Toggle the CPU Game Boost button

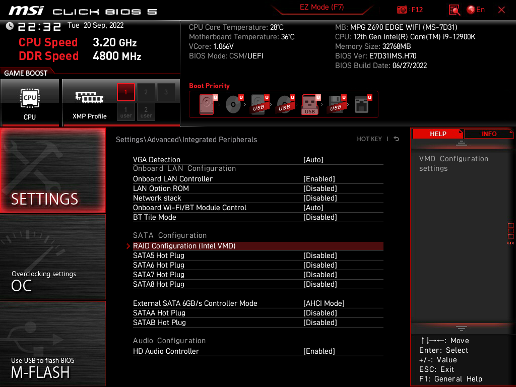tap(30, 103)
